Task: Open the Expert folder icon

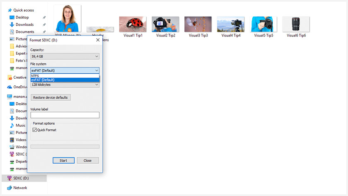Action: [x=12, y=53]
